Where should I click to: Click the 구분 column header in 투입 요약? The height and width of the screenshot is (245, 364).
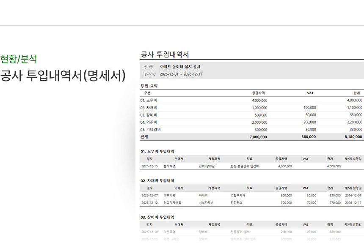pos(147,93)
